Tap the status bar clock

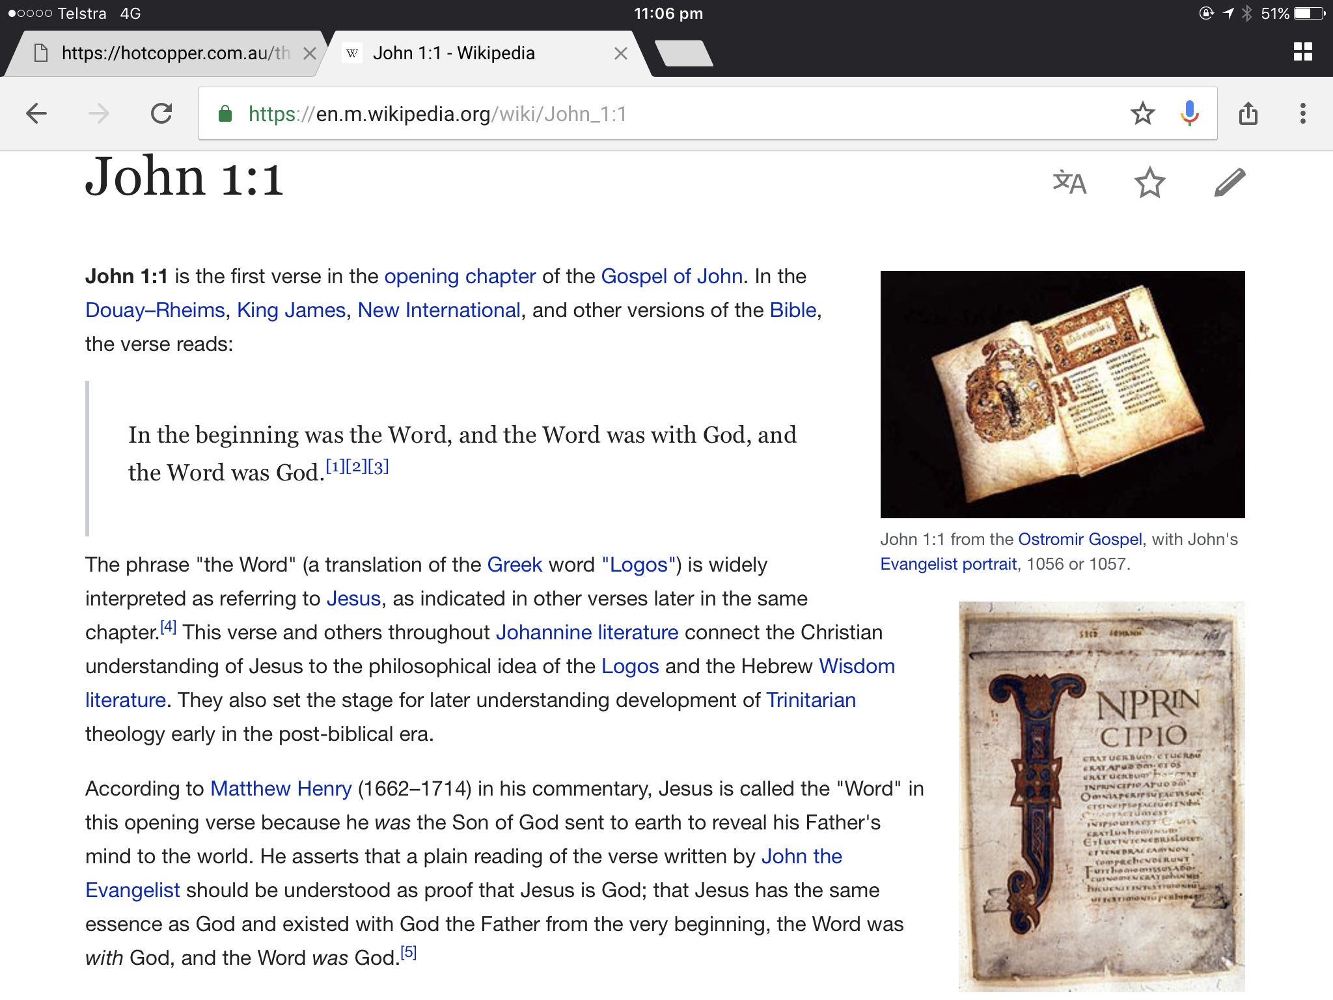click(668, 14)
